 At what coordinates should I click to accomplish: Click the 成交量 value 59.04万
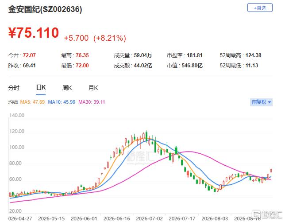tap(142, 55)
